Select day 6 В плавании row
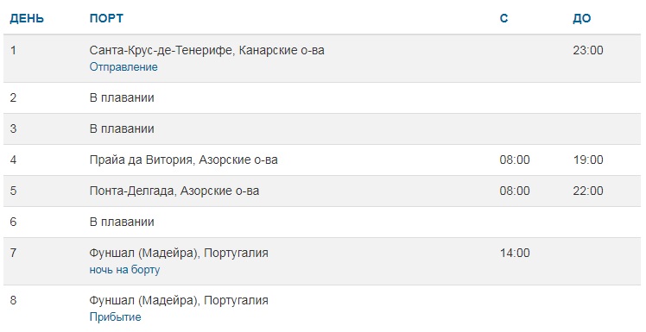The height and width of the screenshot is (332, 646). 322,222
